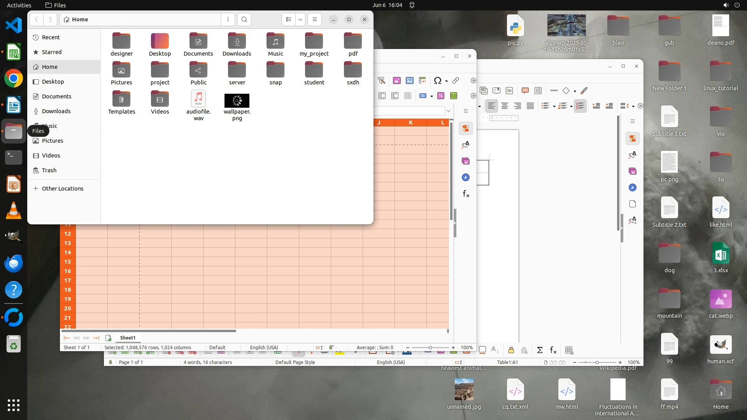Viewport: 747px width, 420px height.
Task: Toggle justified alignment in Writer
Action: coord(530,106)
